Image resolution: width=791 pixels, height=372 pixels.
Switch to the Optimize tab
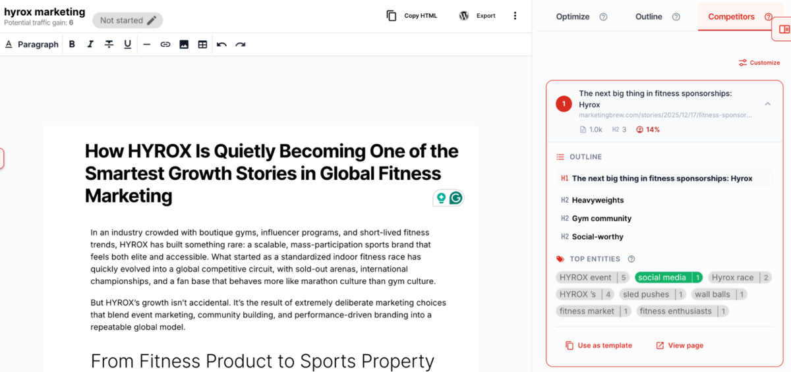(573, 16)
